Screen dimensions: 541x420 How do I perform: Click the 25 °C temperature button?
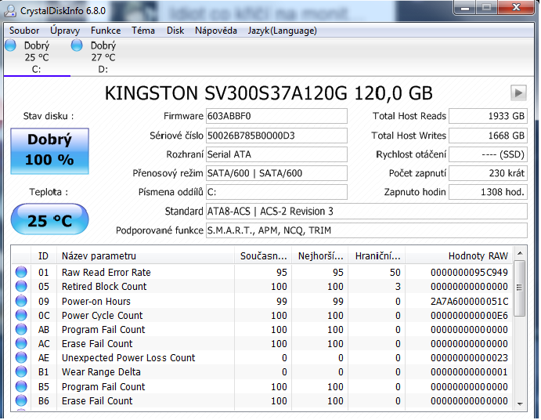49,219
